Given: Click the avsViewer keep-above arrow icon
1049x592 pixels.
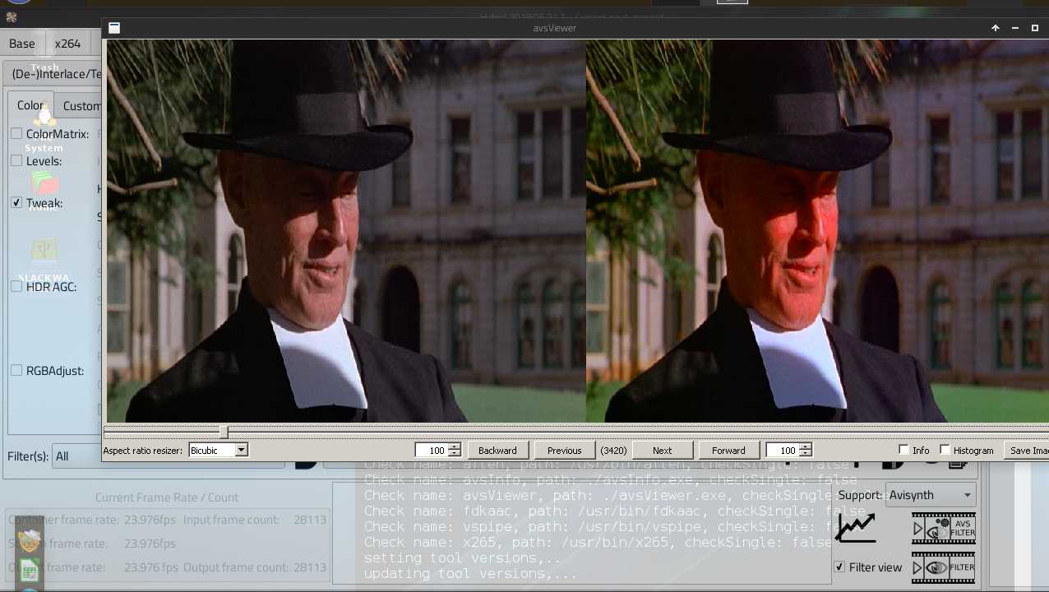Looking at the screenshot, I should pyautogui.click(x=995, y=28).
